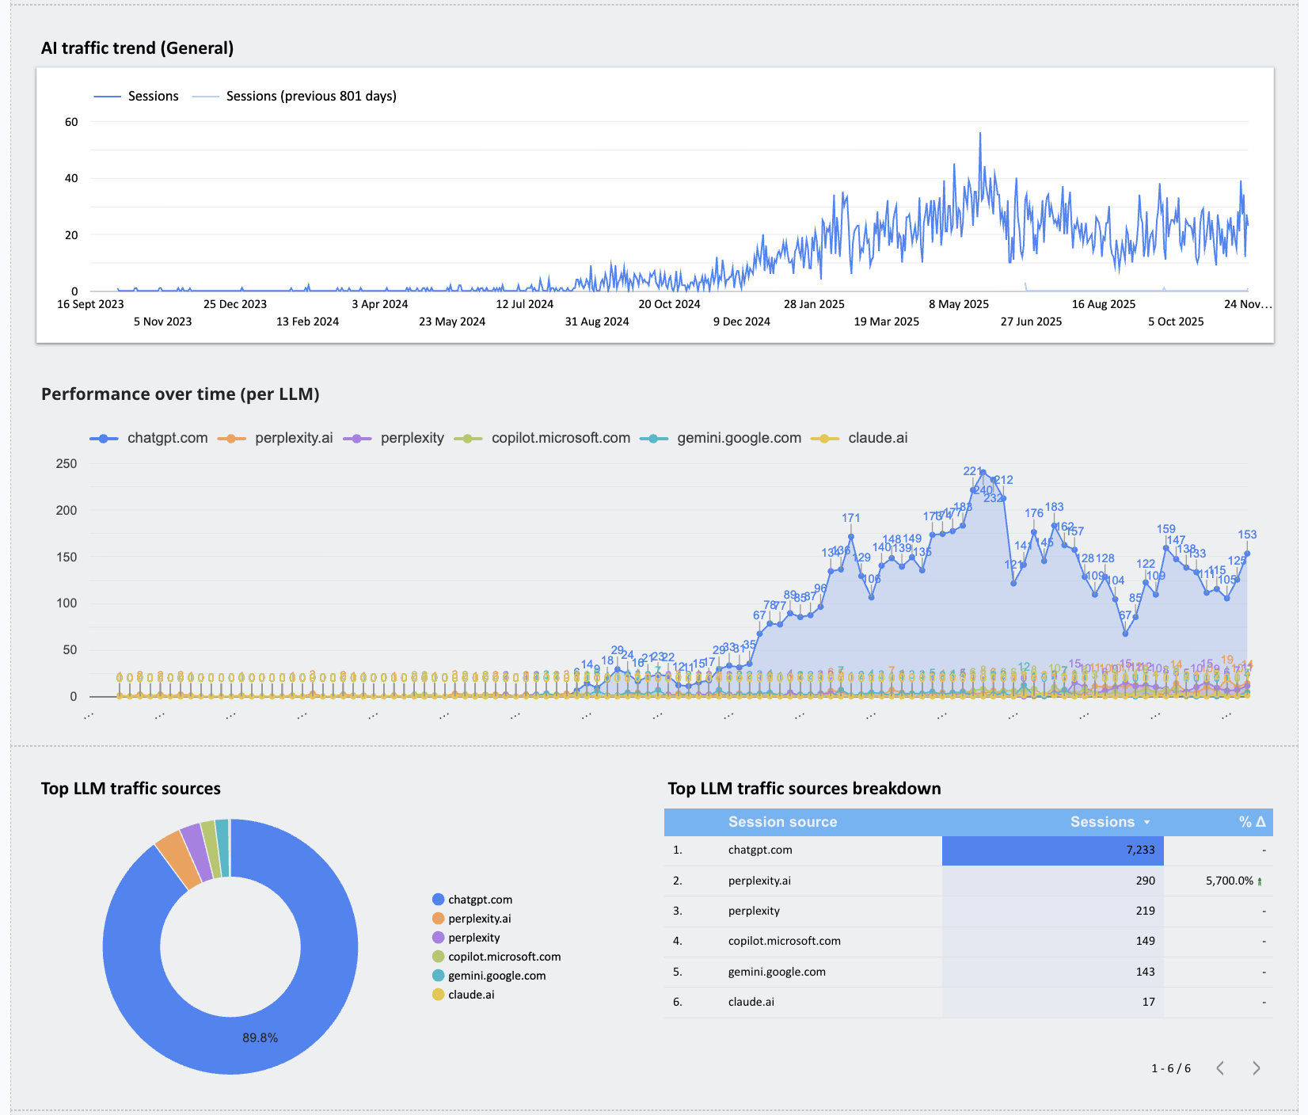
Task: Click the Top LLM traffic sources heading
Action: click(x=131, y=789)
